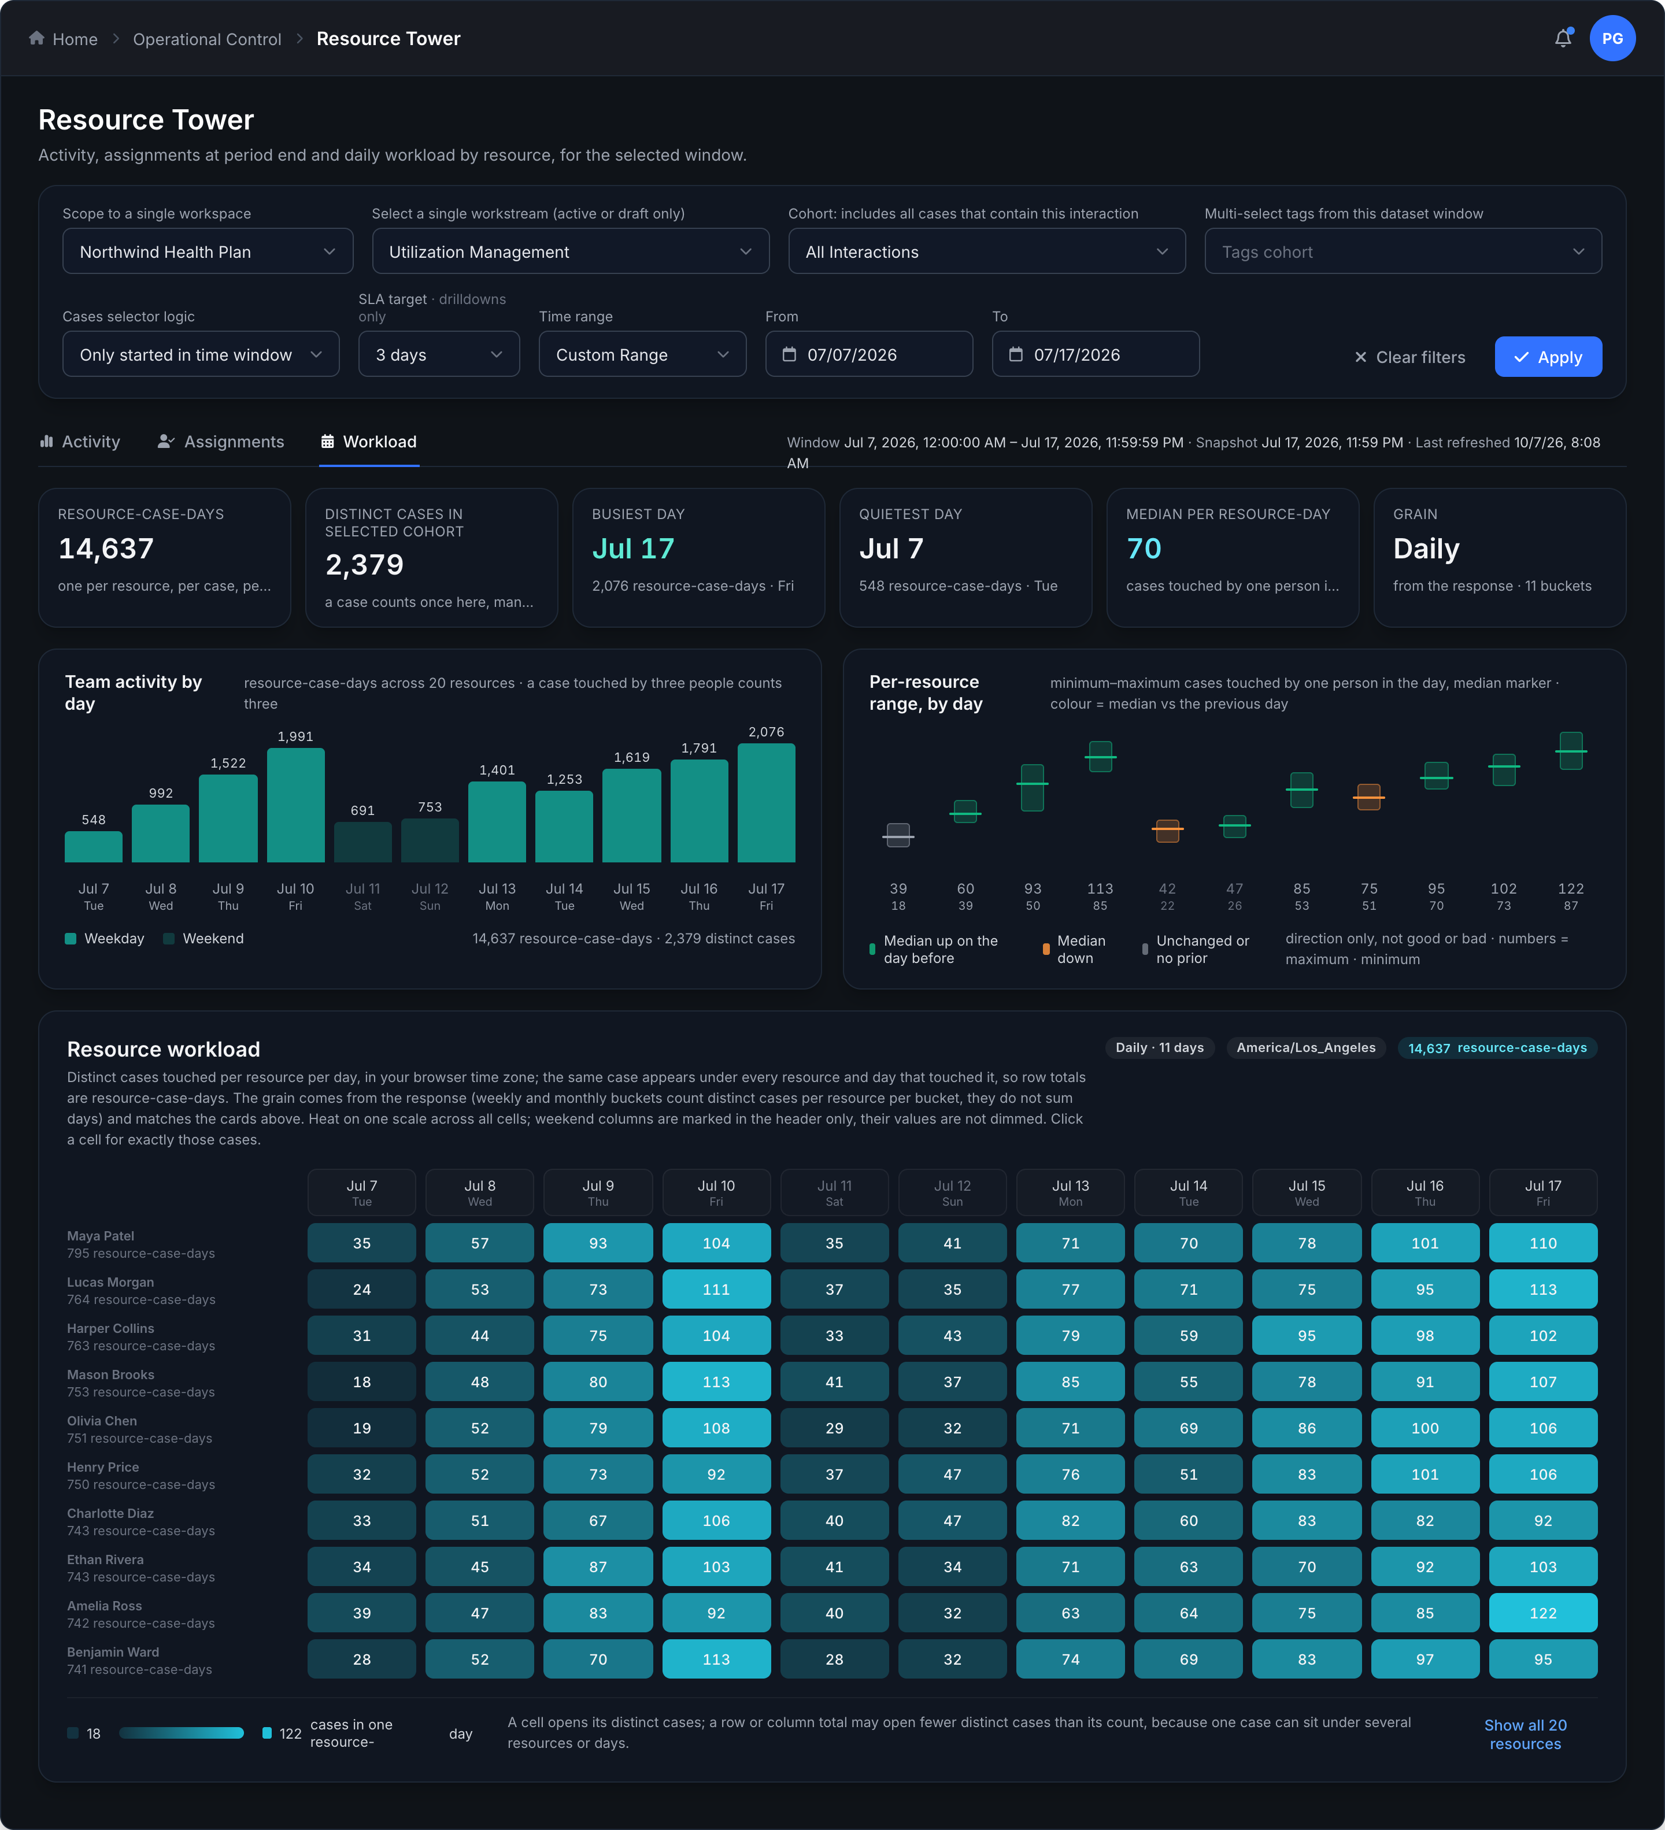Click Mason Brooks Jul 7 cell 18
The width and height of the screenshot is (1665, 1830).
[361, 1381]
